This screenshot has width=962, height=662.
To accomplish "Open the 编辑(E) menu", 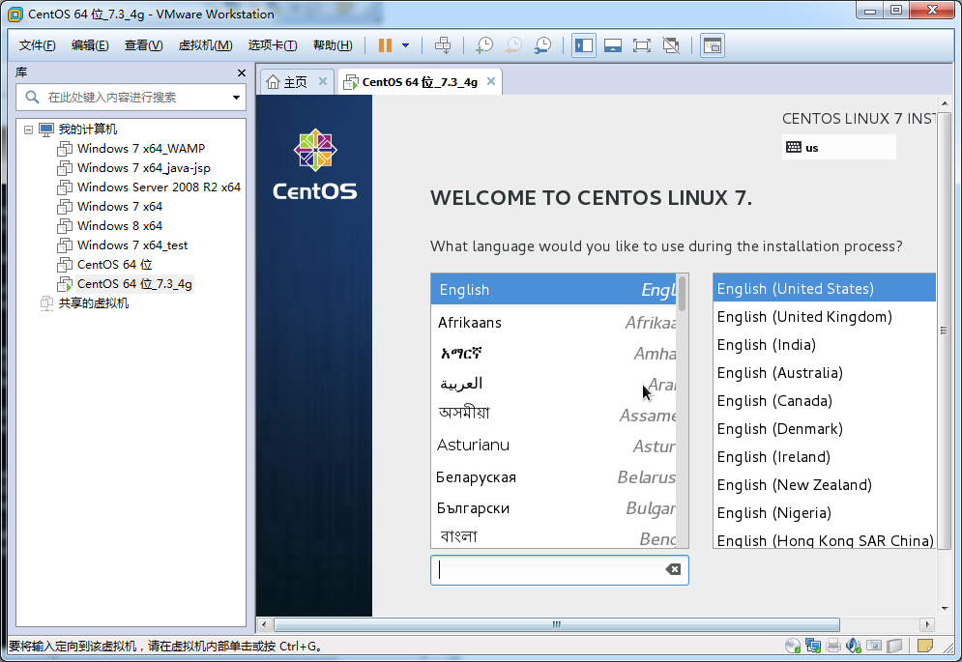I will click(x=90, y=45).
